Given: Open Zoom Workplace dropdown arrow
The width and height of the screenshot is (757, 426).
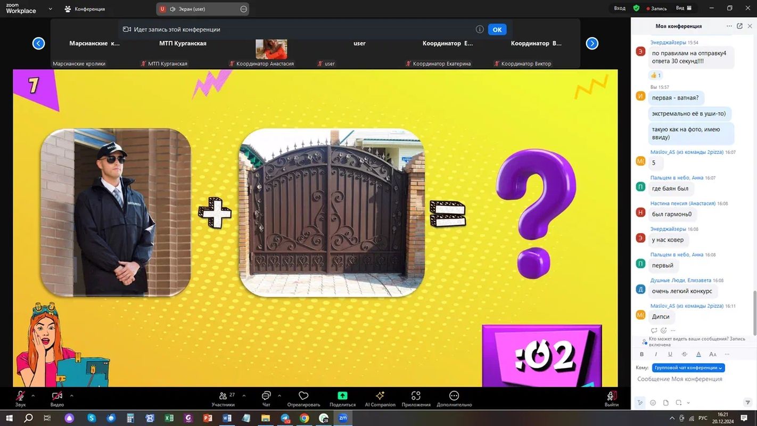Looking at the screenshot, I should [51, 9].
